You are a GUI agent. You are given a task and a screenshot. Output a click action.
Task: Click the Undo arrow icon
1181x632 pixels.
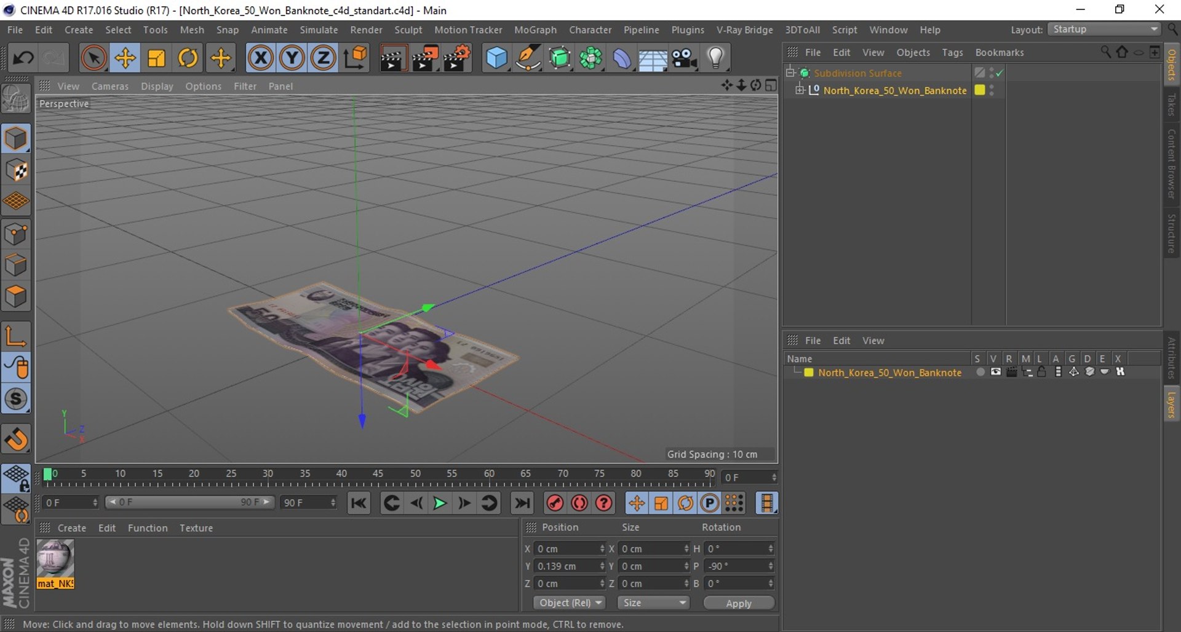tap(23, 58)
